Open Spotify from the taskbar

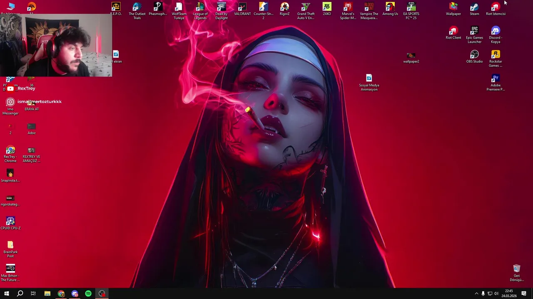[88, 294]
